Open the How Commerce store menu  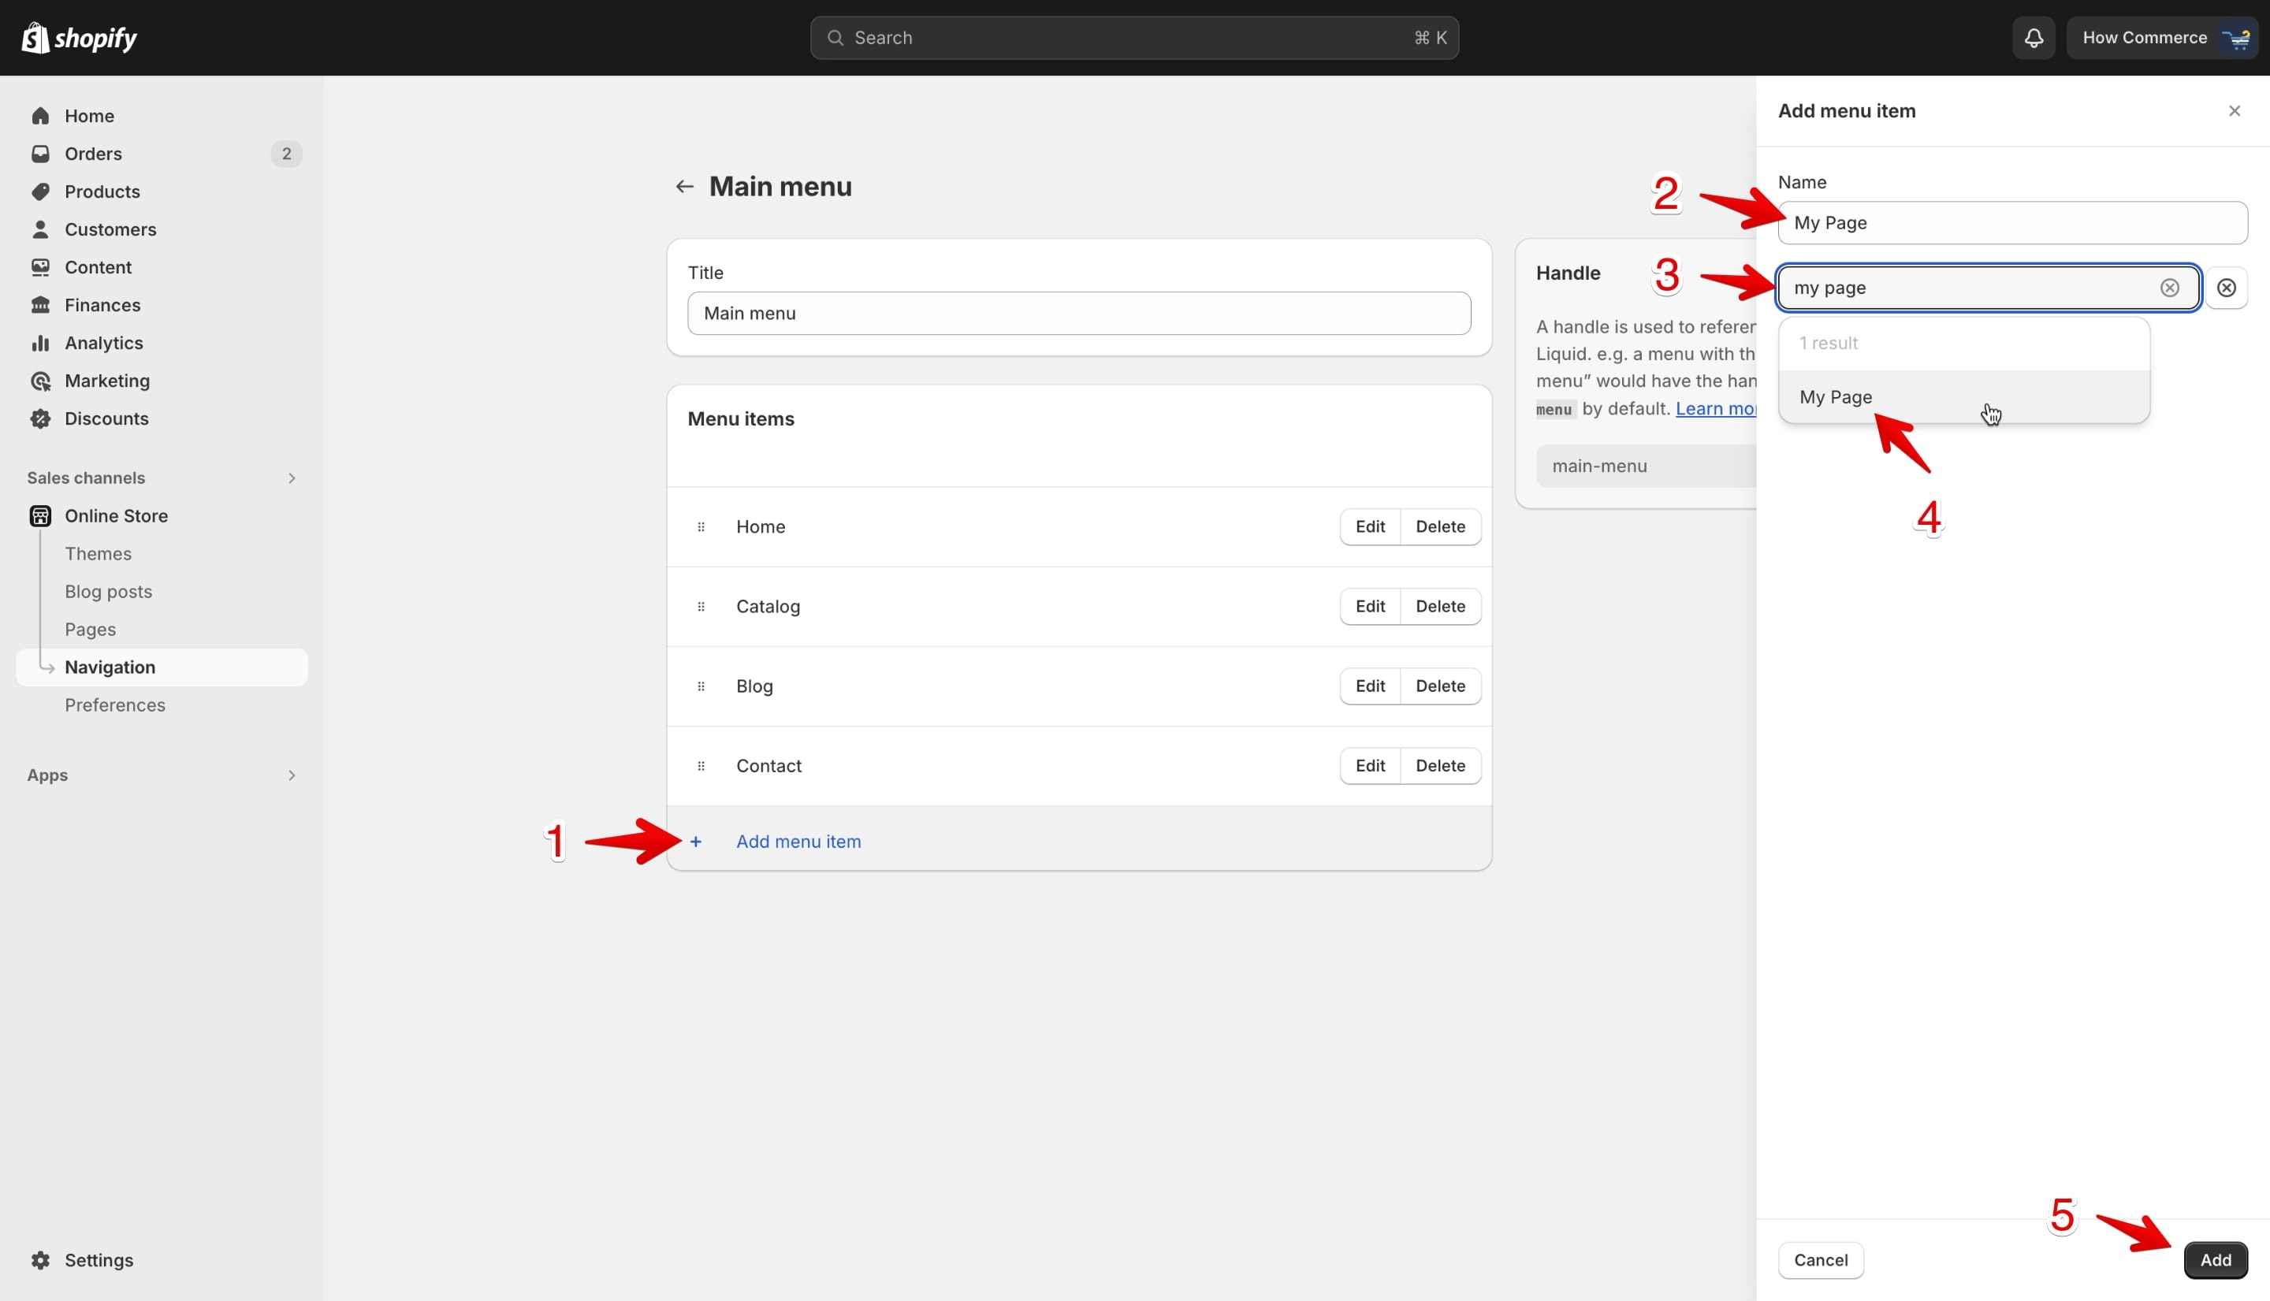click(x=2163, y=38)
